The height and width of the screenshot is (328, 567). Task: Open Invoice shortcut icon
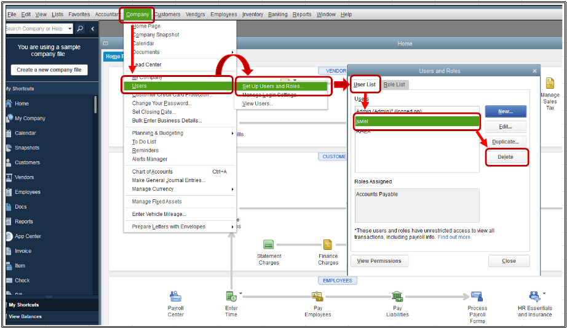coord(9,251)
